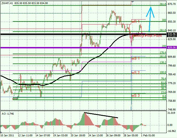
Task: Click the wS 3 support label
Action: (135, 96)
